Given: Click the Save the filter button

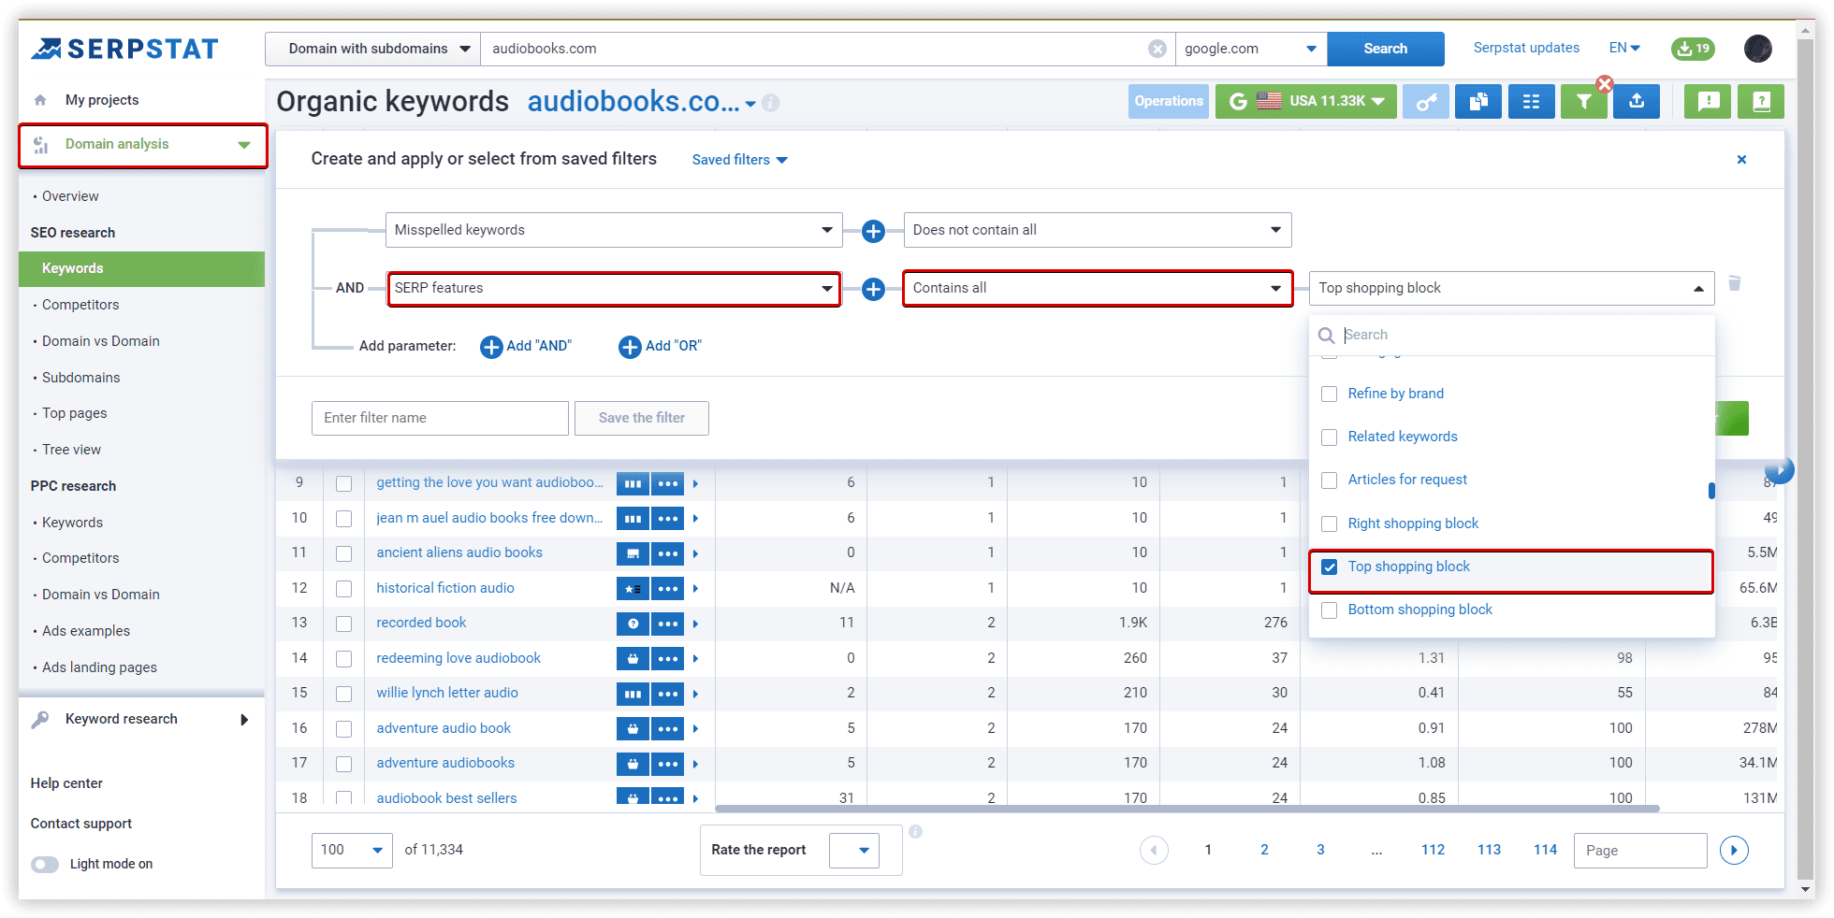Looking at the screenshot, I should (642, 418).
